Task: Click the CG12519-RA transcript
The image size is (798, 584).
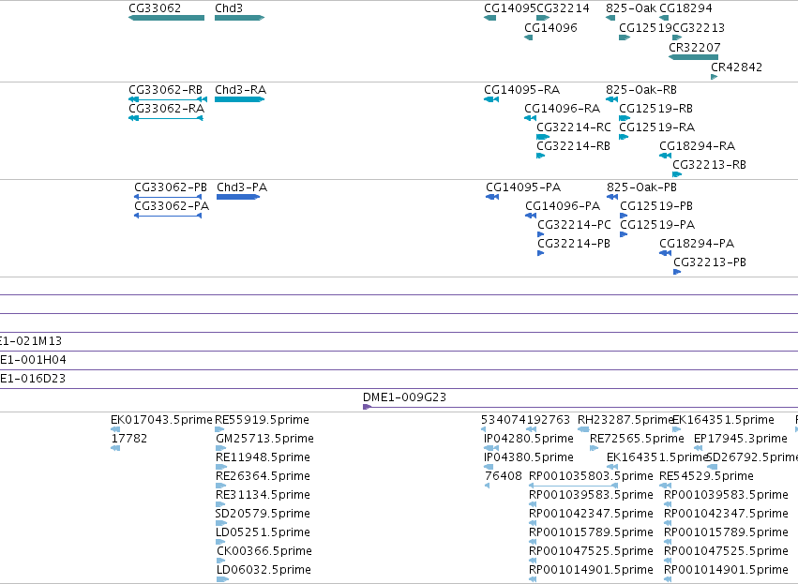Action: click(624, 137)
